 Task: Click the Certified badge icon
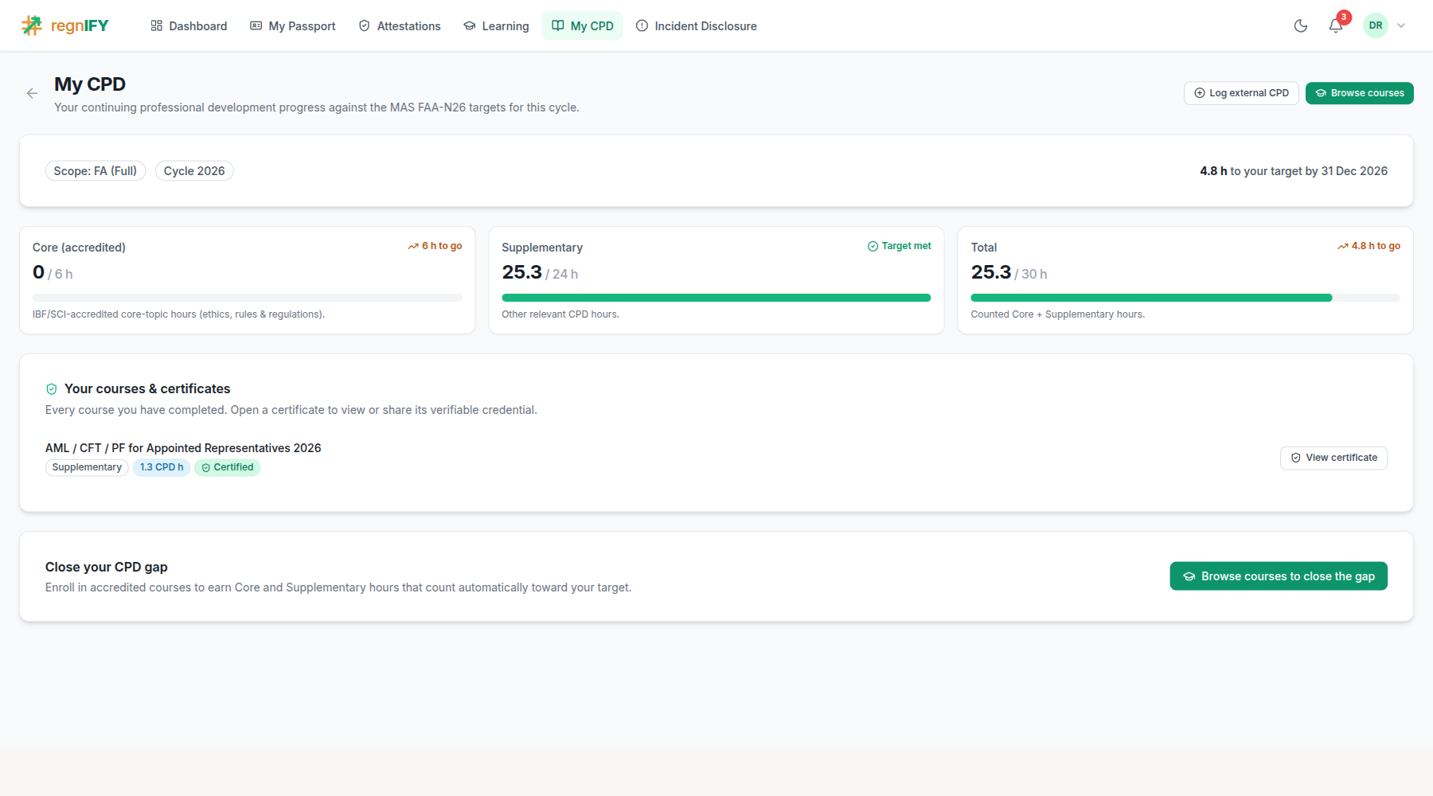(x=206, y=467)
